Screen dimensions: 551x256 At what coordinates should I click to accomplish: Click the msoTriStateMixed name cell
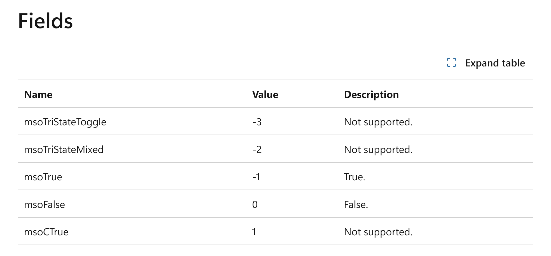pos(64,150)
